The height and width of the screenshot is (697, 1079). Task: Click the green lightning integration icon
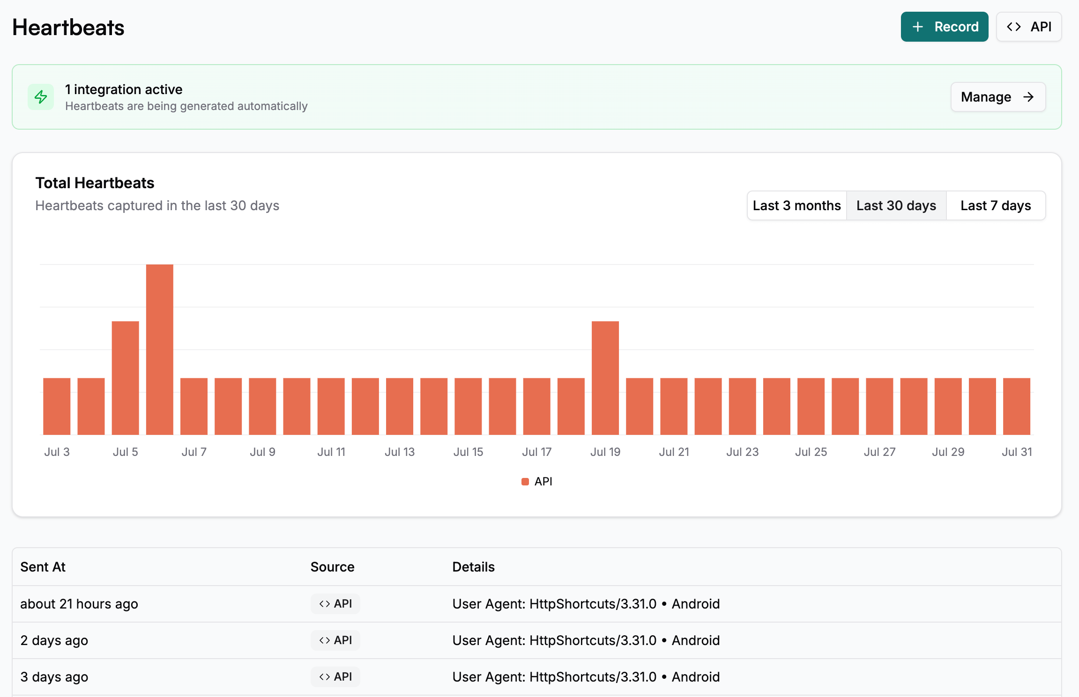click(x=41, y=97)
